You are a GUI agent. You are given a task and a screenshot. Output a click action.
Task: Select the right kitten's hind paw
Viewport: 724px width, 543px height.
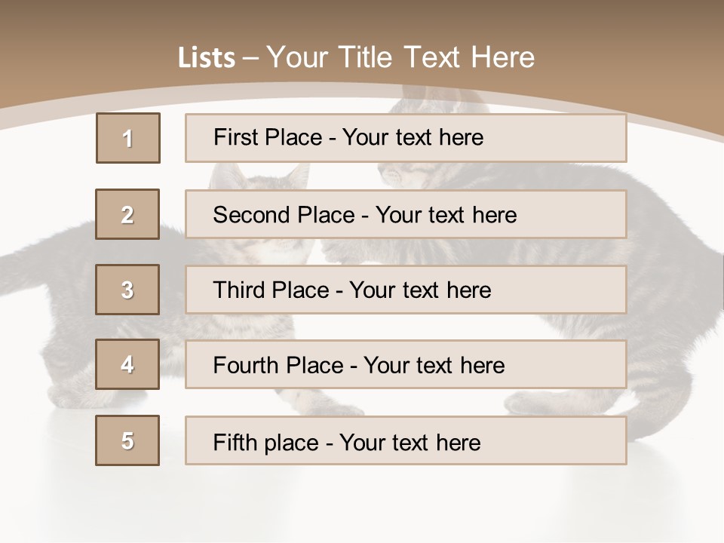pos(528,403)
